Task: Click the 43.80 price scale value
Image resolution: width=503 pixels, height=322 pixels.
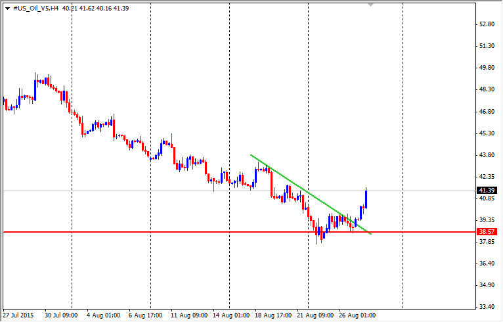Action: point(487,154)
